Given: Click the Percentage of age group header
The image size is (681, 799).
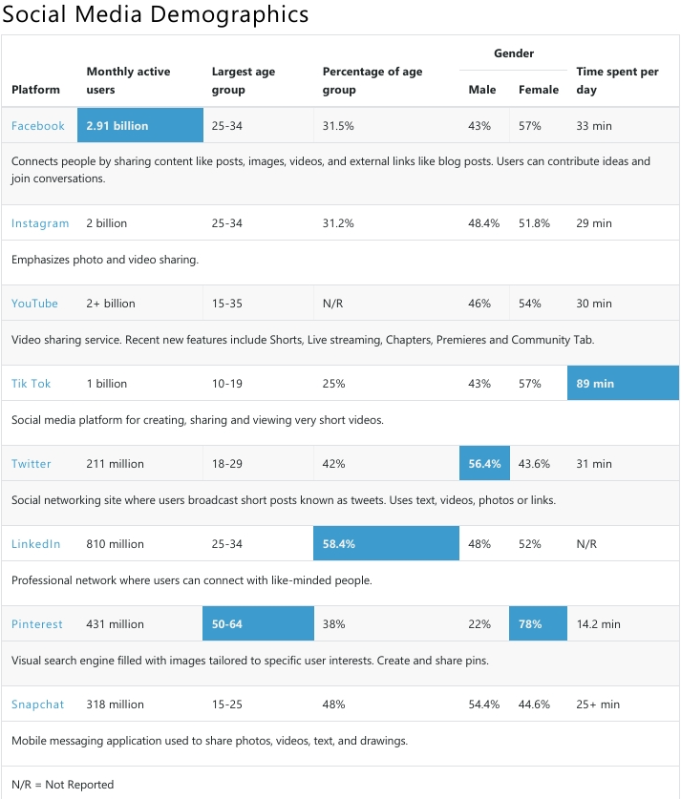Looking at the screenshot, I should [372, 80].
